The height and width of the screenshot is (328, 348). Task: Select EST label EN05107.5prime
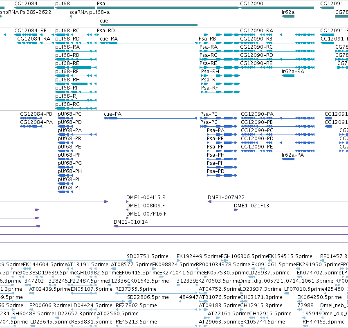92,289
